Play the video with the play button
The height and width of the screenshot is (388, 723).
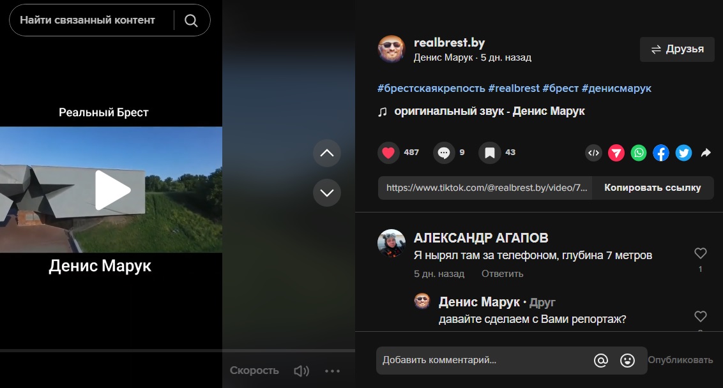pos(112,190)
